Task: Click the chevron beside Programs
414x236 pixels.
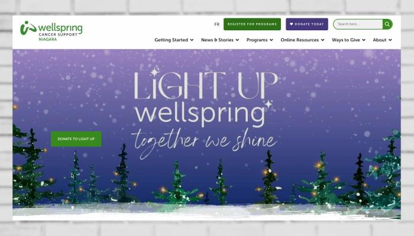Action: [x=271, y=40]
